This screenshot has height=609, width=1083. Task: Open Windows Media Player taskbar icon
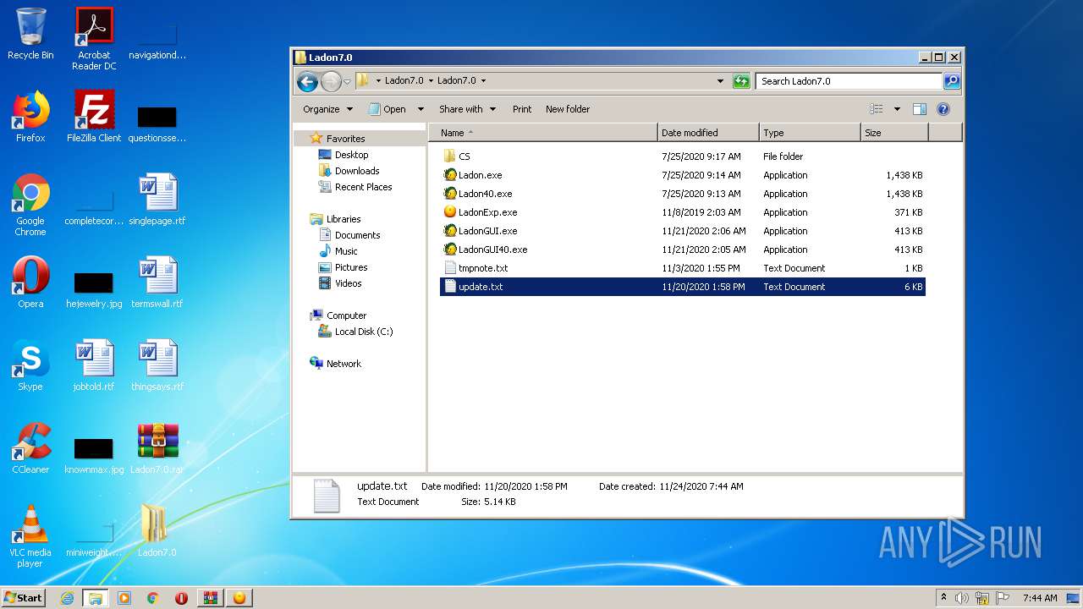(x=124, y=598)
